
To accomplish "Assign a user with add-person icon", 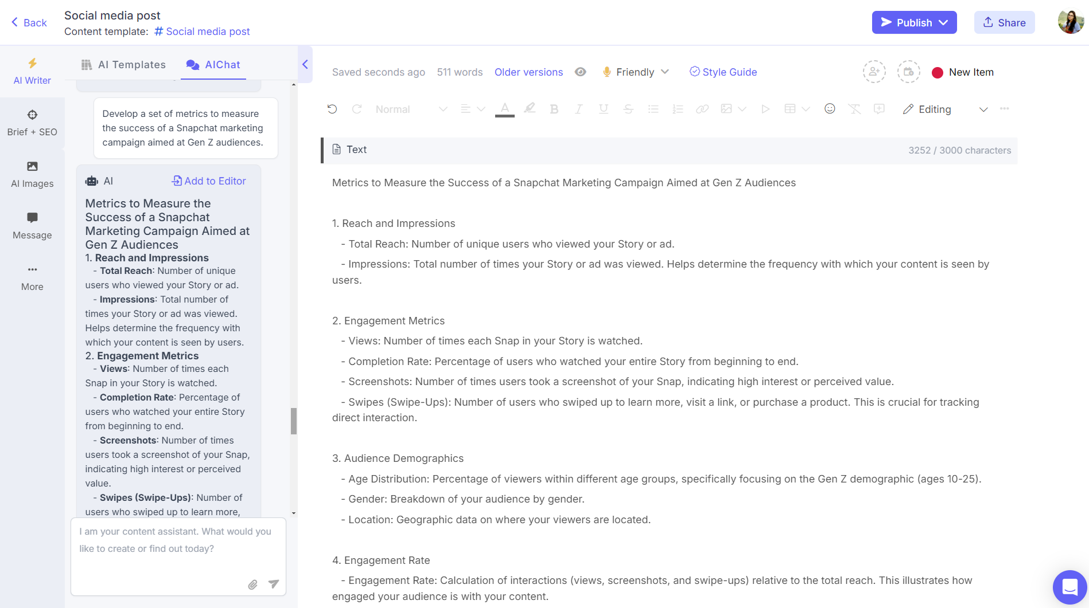I will (x=874, y=72).
